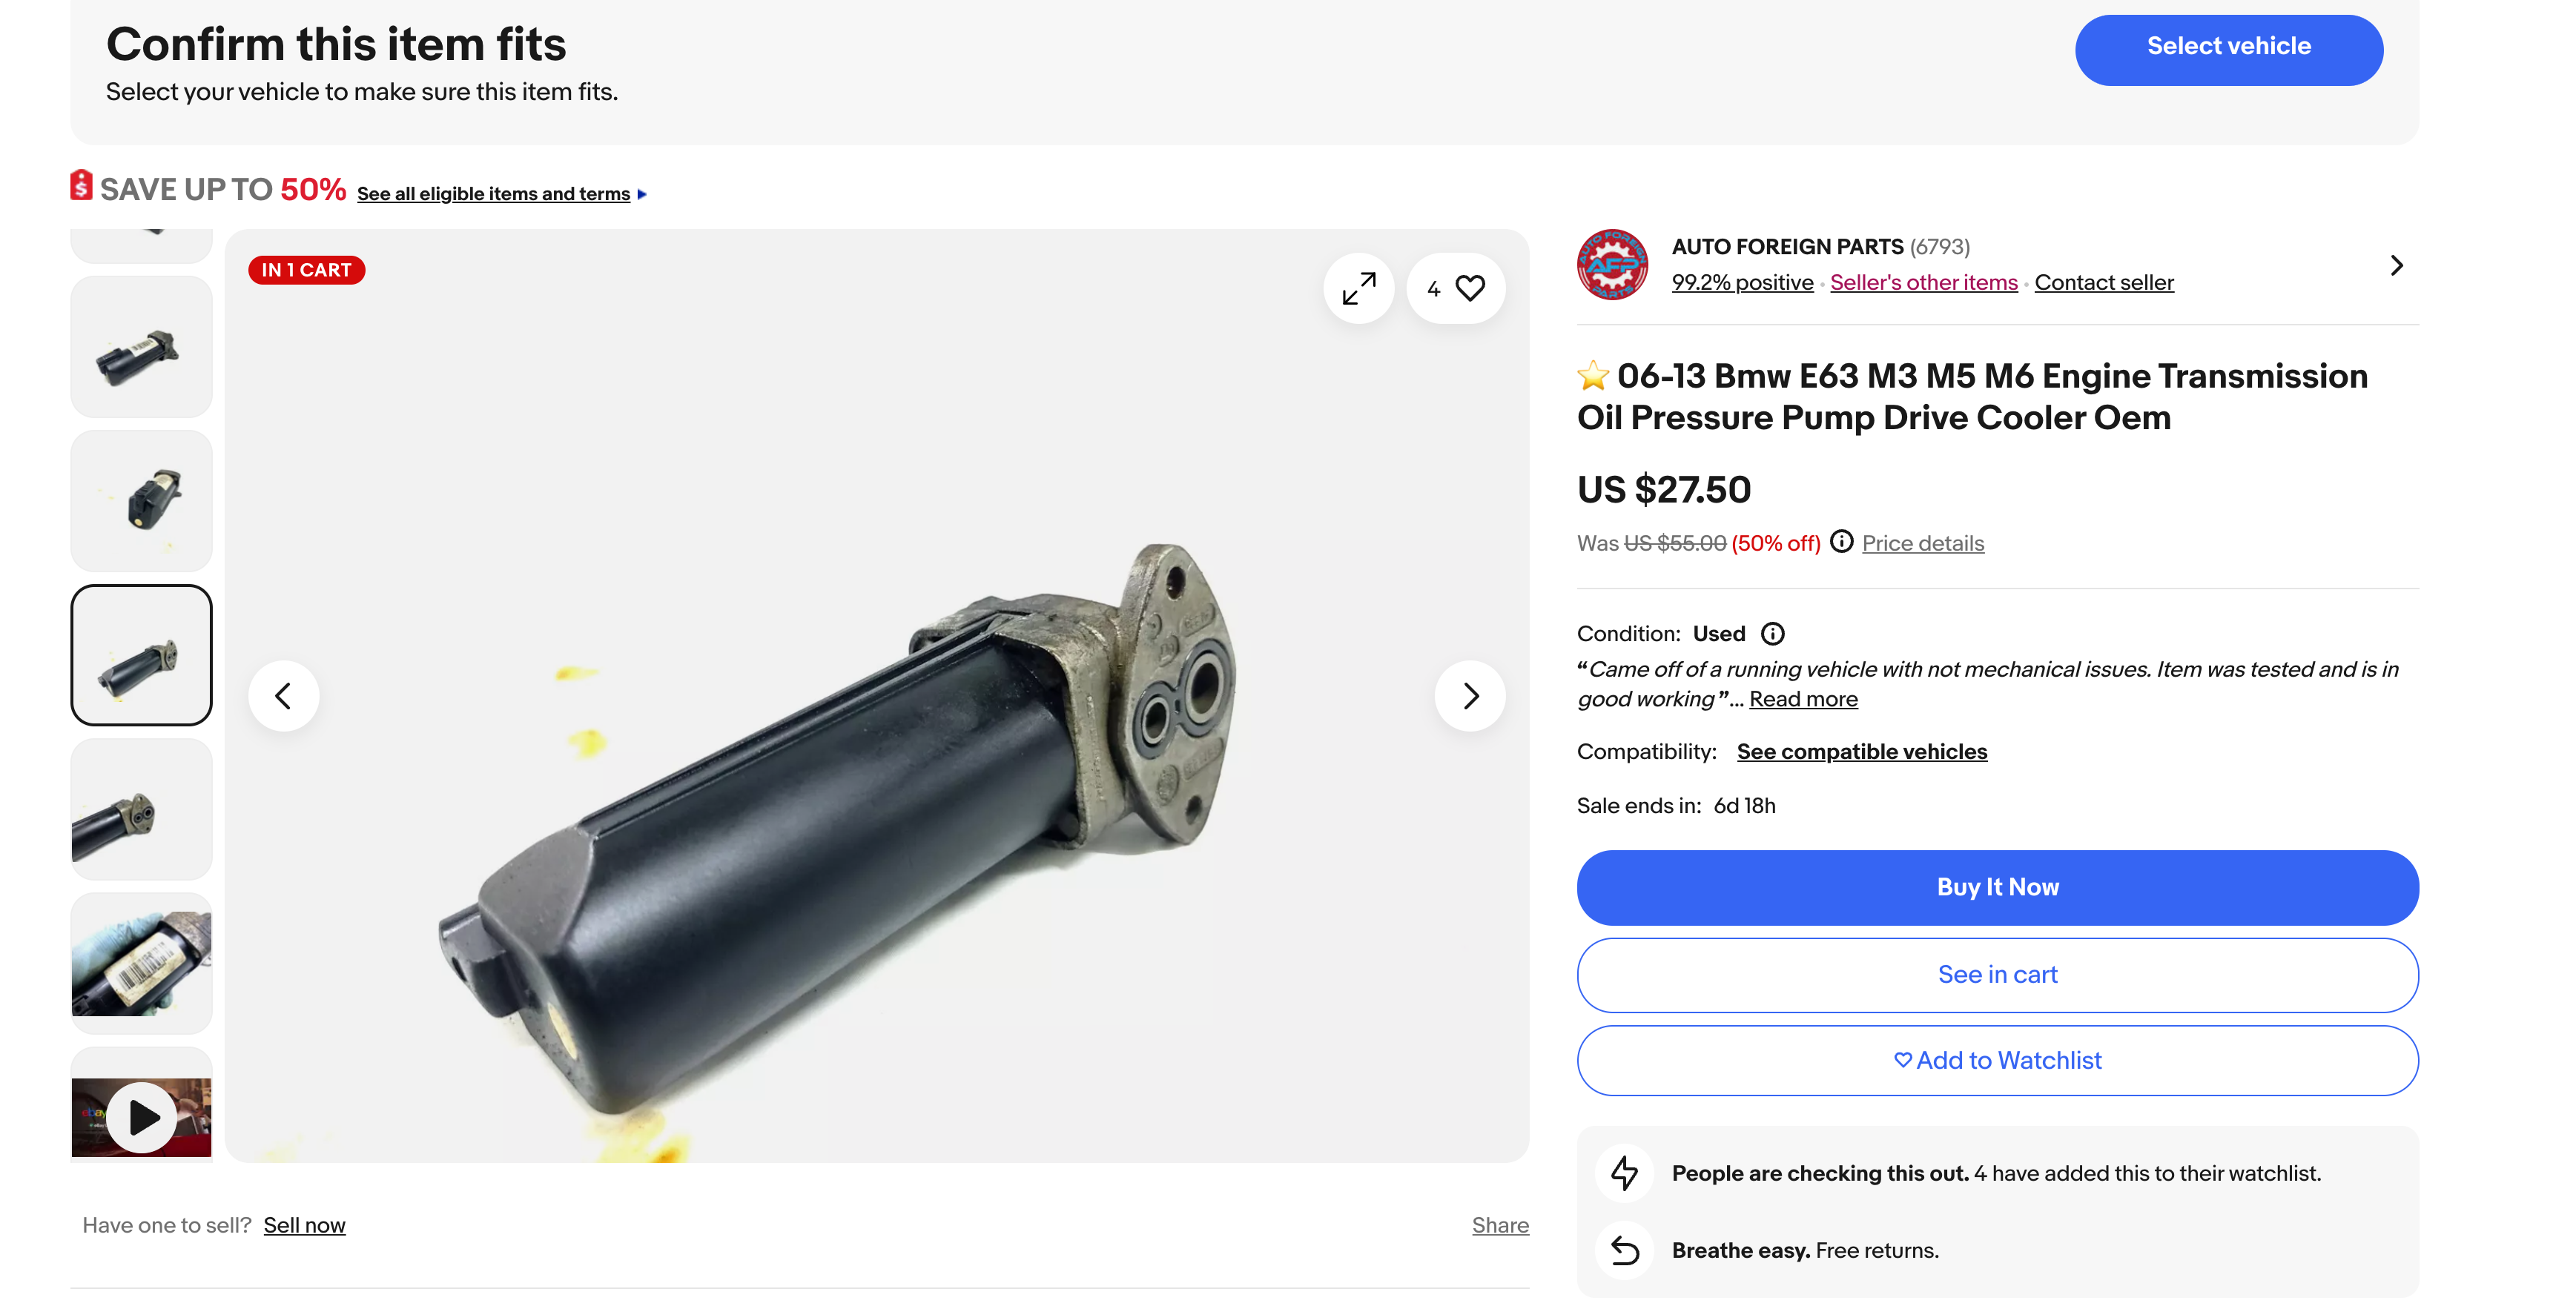2576x1306 pixels.
Task: Toggle the heart watchlist icon on image
Action: [x=1468, y=289]
